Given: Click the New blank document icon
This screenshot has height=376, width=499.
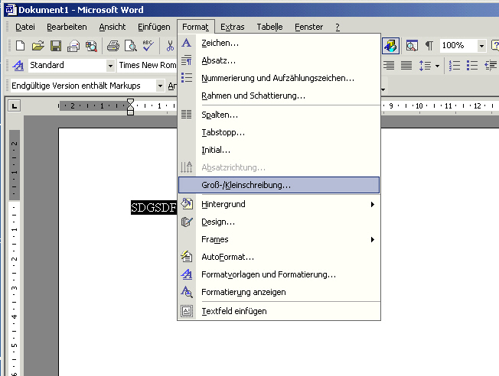Looking at the screenshot, I should [x=21, y=46].
